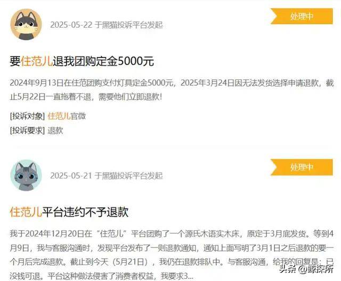The image size is (341, 281).
Task: Click the 2025-05-22 posting date text
Action: coord(71,25)
